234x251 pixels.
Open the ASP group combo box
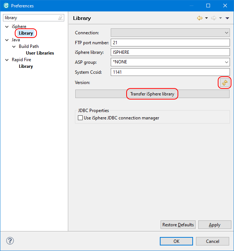pos(170,62)
